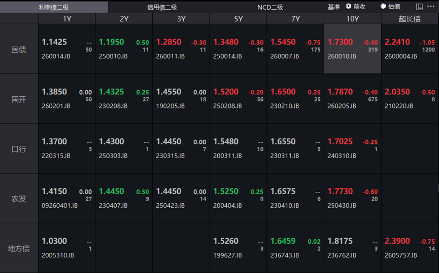Open the three-dots more options menu
Image resolution: width=439 pixels, height=273 pixels.
pyautogui.click(x=430, y=7)
